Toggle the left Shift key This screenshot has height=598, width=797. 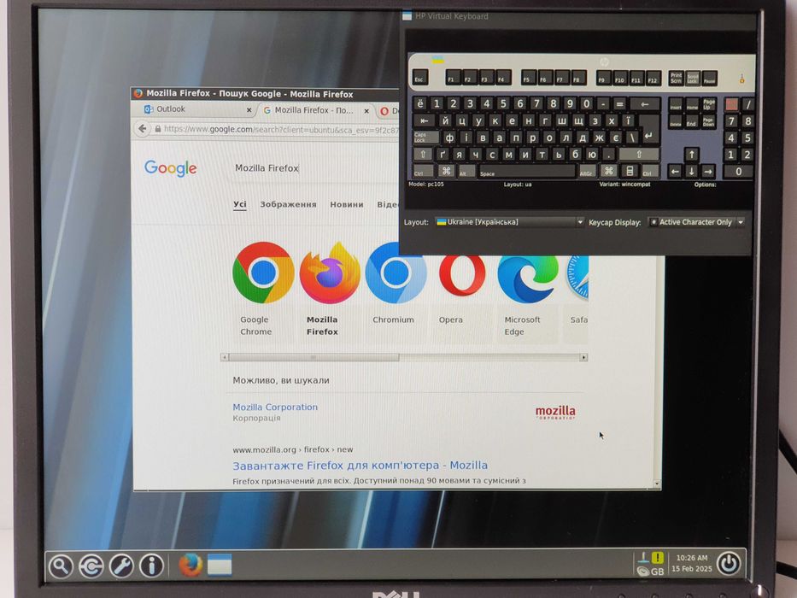coord(423,154)
